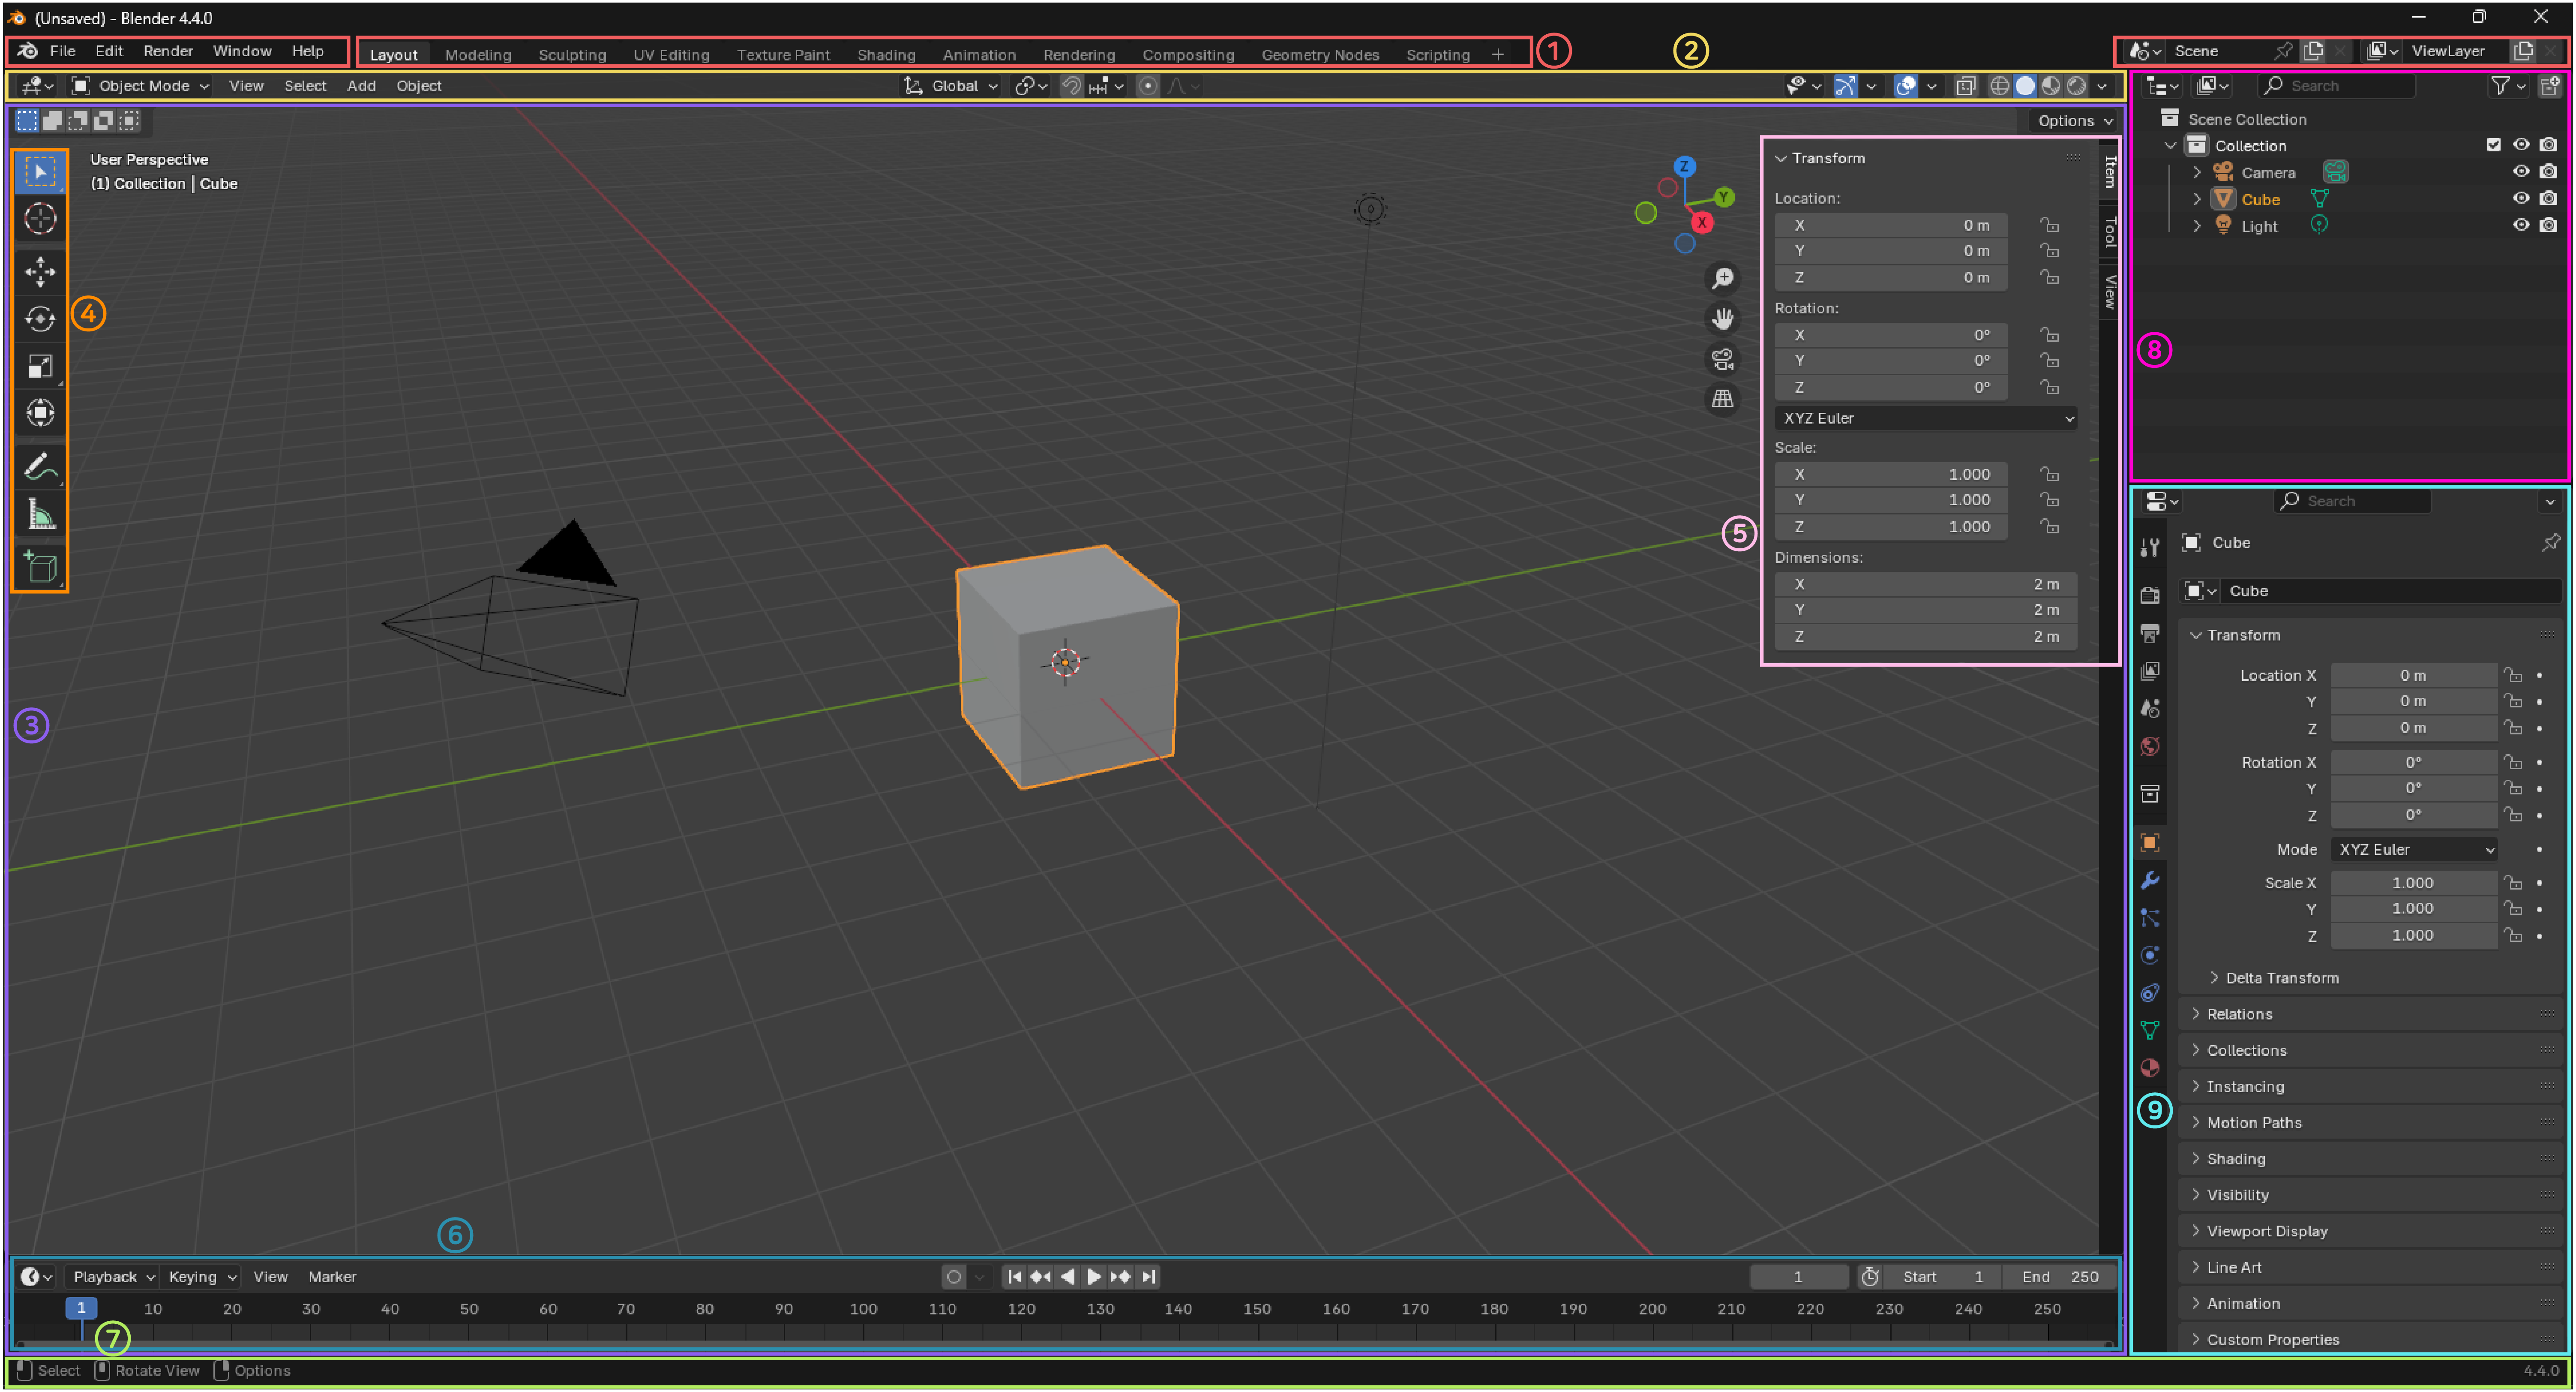Open the Modifiers wrench tab in Properties
This screenshot has width=2576, height=1392.
click(2150, 881)
